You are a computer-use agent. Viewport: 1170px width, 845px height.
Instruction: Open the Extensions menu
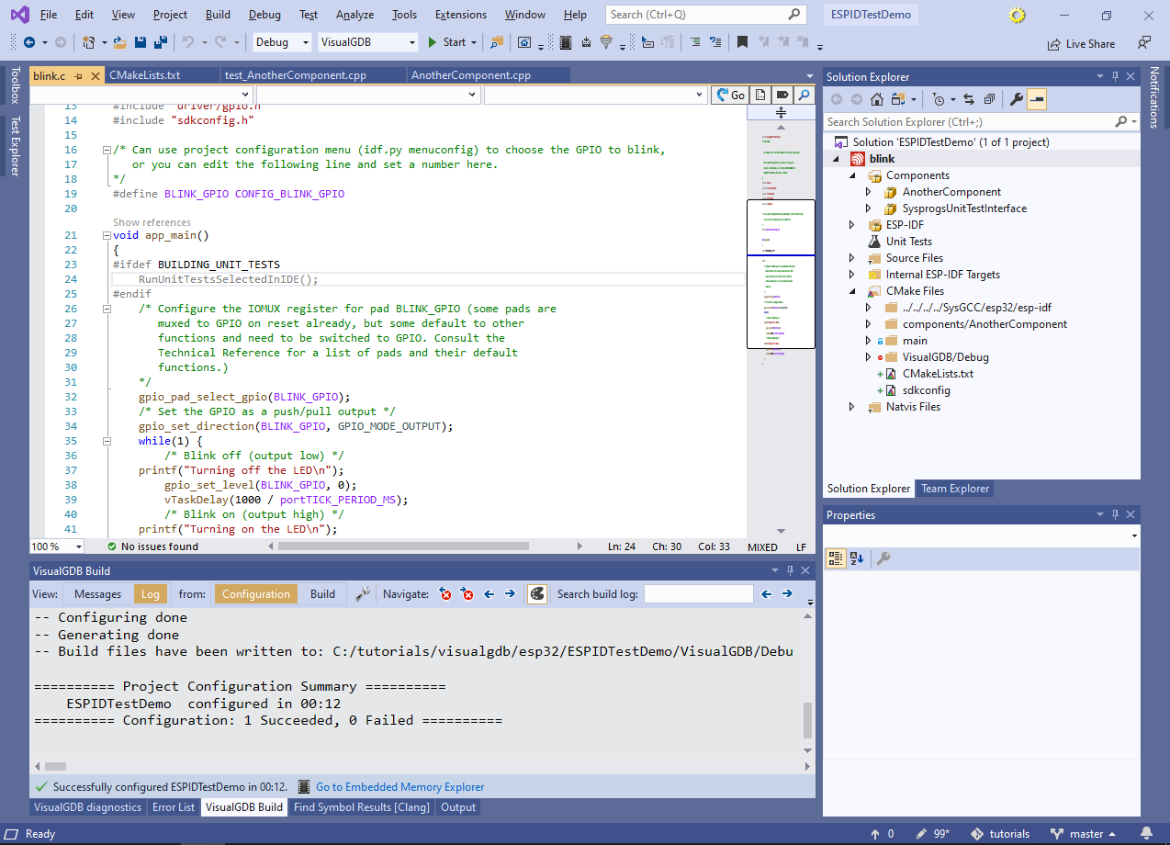(461, 15)
